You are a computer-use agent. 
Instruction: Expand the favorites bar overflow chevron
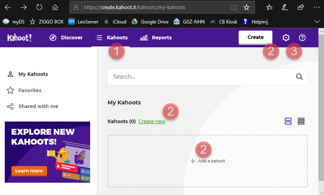[317, 22]
